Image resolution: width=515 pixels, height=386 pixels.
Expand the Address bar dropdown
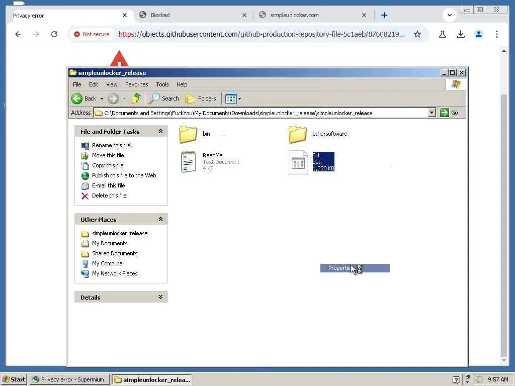coord(432,113)
